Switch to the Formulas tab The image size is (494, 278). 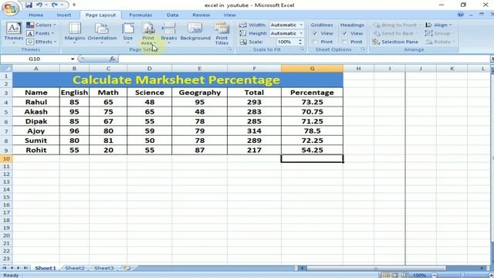click(x=140, y=15)
